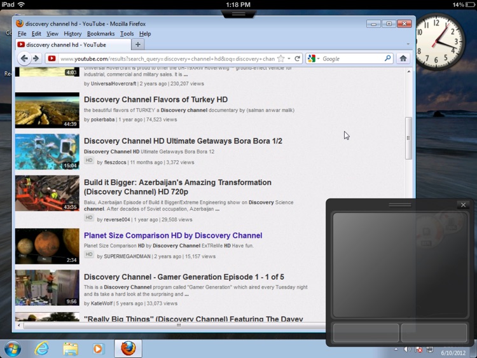Click the YouTube site icon in address bar
Viewport: 477px width, 358px height.
(52, 59)
